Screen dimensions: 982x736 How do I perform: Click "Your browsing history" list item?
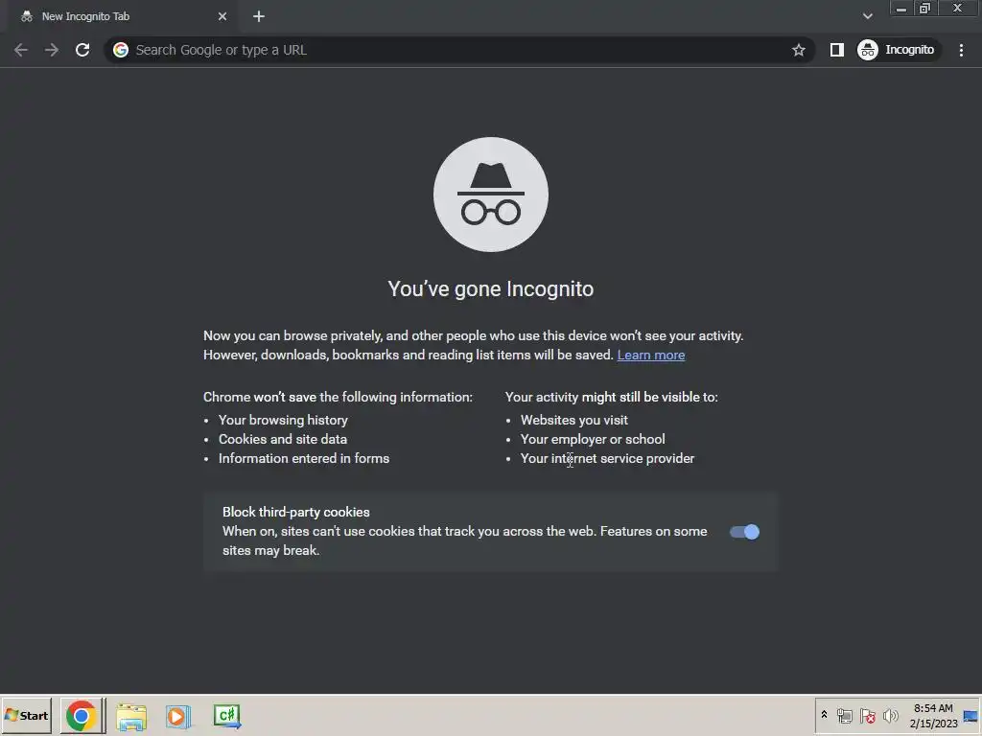(x=283, y=420)
